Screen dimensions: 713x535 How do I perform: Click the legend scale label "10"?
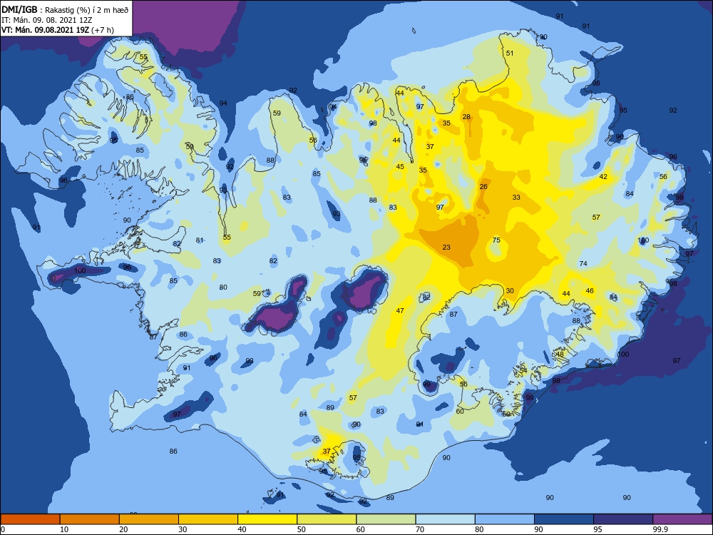(64, 529)
